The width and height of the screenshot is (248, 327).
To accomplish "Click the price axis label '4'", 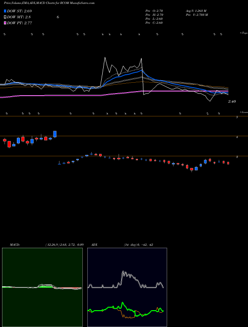I will tap(237, 137).
